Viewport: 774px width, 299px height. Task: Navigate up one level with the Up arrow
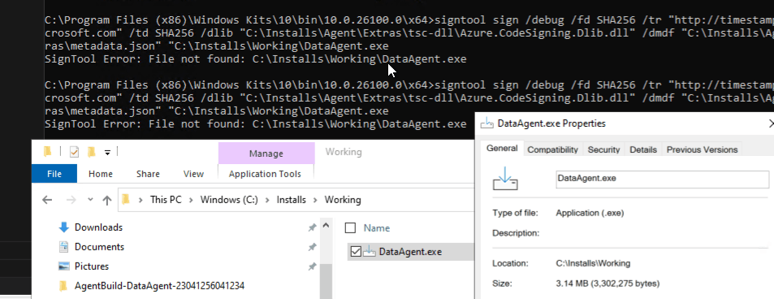tap(107, 200)
